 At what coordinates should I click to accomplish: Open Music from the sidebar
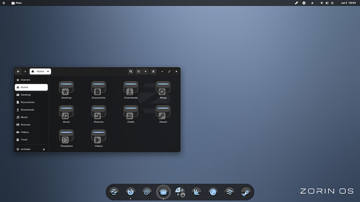(x=31, y=117)
